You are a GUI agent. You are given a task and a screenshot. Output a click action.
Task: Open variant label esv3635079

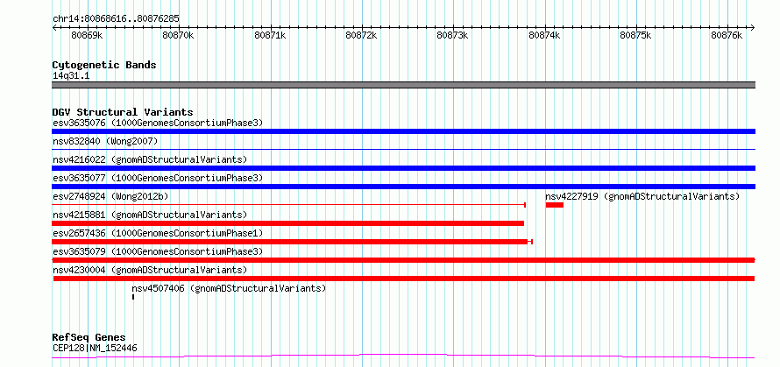pyautogui.click(x=158, y=251)
